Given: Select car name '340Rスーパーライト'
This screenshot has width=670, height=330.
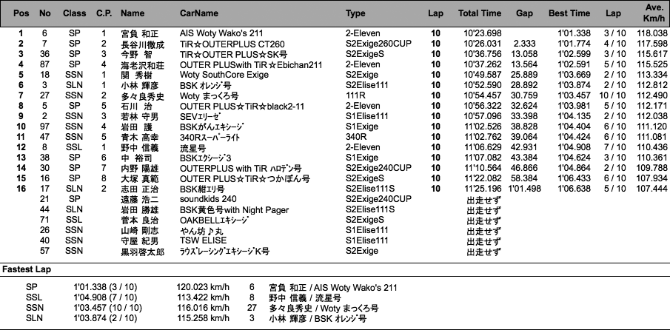Looking at the screenshot, I should [210, 137].
